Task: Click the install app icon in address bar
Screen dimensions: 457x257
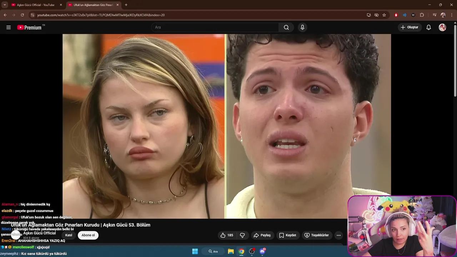Action: [x=369, y=15]
